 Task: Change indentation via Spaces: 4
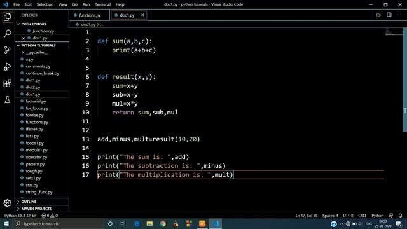pyautogui.click(x=330, y=216)
